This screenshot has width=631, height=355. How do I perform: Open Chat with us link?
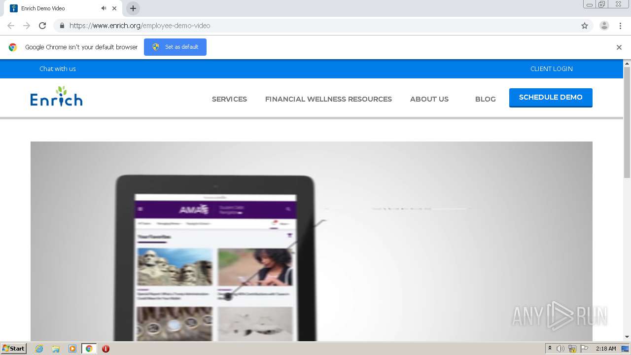pos(58,69)
